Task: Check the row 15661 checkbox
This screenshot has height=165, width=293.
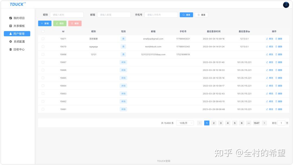Action: [x=43, y=109]
